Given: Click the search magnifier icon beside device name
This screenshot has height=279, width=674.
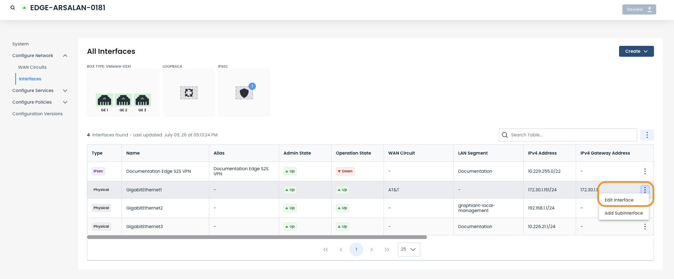Looking at the screenshot, I should 13,8.
